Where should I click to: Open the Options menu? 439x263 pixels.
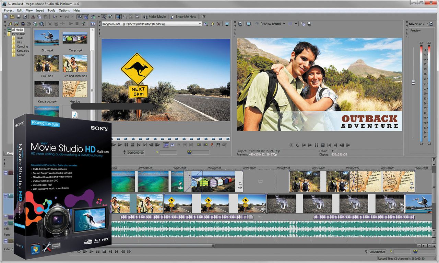click(64, 11)
